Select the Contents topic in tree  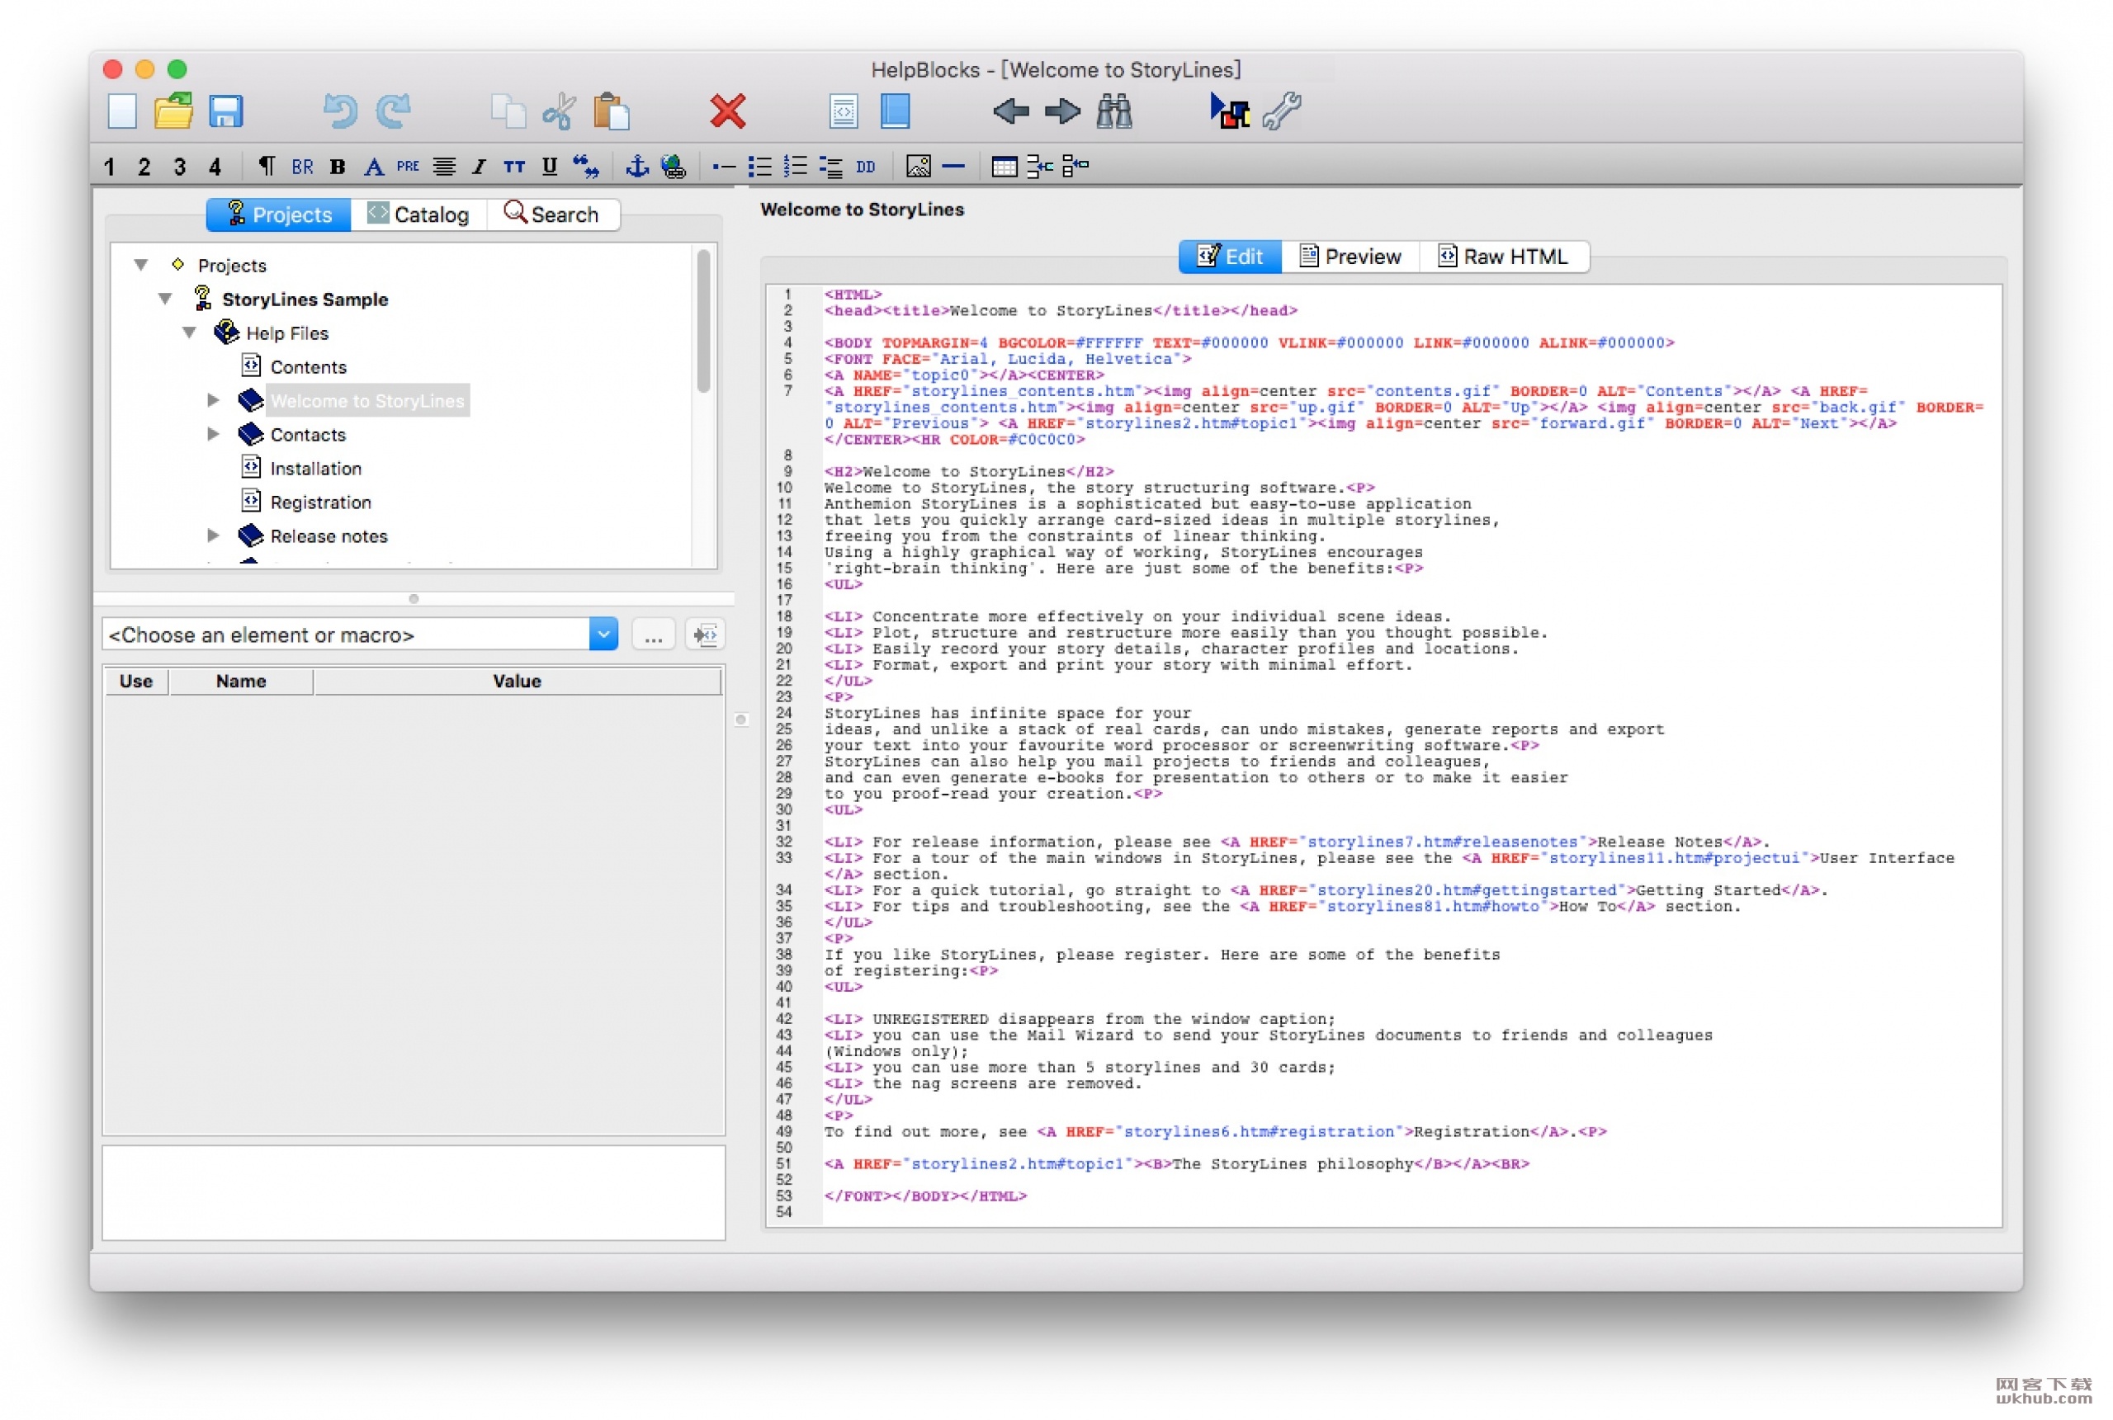pos(309,367)
